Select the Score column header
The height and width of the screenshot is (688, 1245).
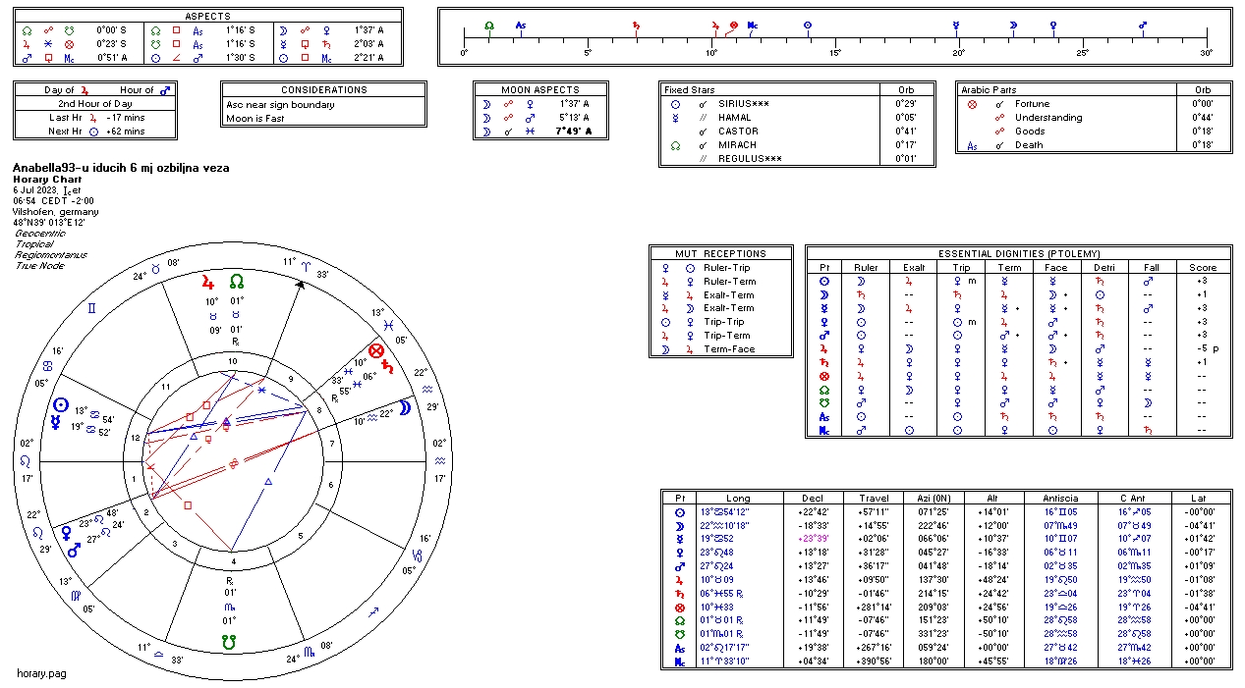click(x=1203, y=267)
